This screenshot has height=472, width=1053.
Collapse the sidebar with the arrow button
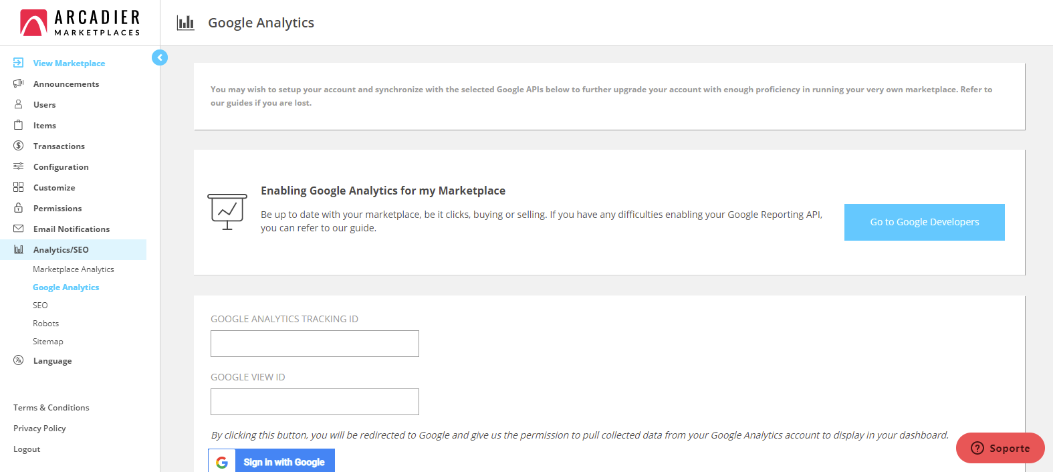click(x=160, y=57)
